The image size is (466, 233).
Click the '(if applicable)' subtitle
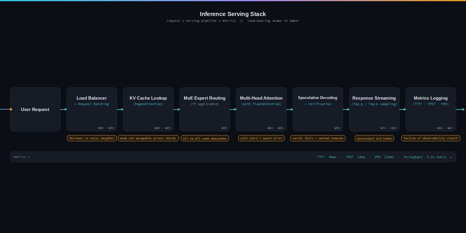[205, 104]
